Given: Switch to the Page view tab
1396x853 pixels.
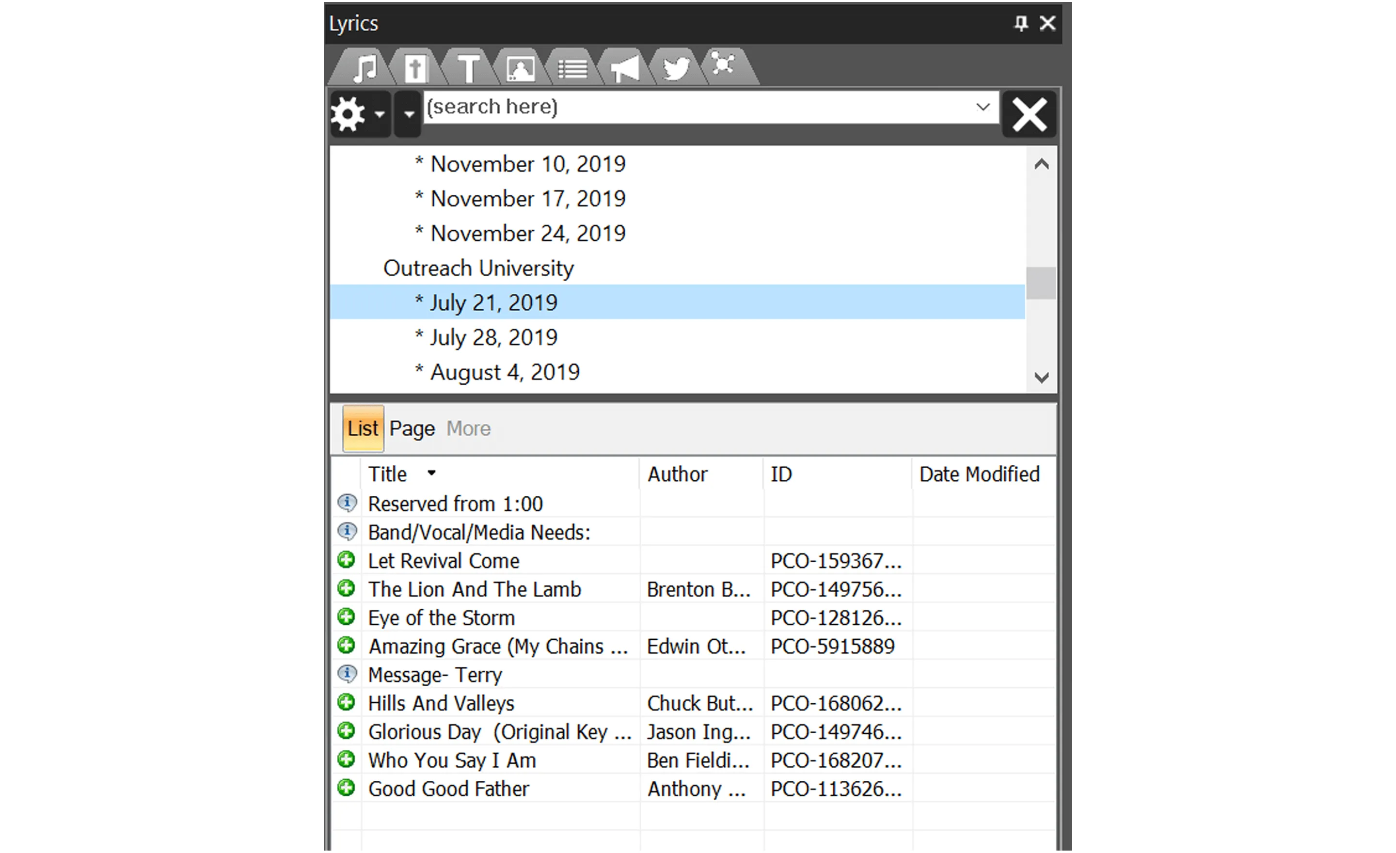Looking at the screenshot, I should 412,428.
